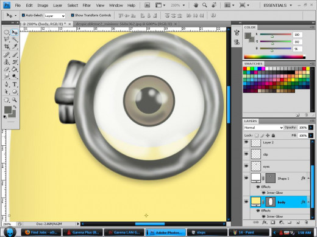Image resolution: width=317 pixels, height=237 pixels.
Task: Create a new layer
Action: pos(298,222)
